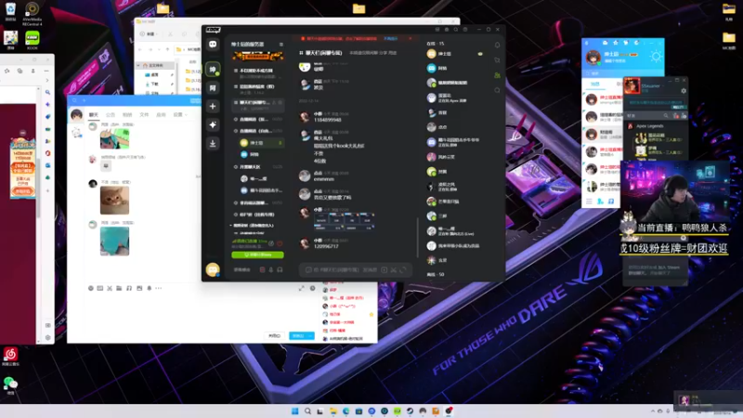Select the '阿' server in KOOK sidebar
This screenshot has width=743, height=418.
point(213,87)
